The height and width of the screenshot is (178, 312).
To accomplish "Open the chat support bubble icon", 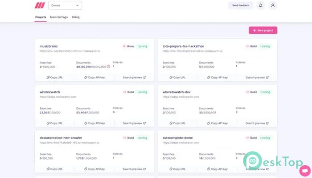I will [x=305, y=170].
